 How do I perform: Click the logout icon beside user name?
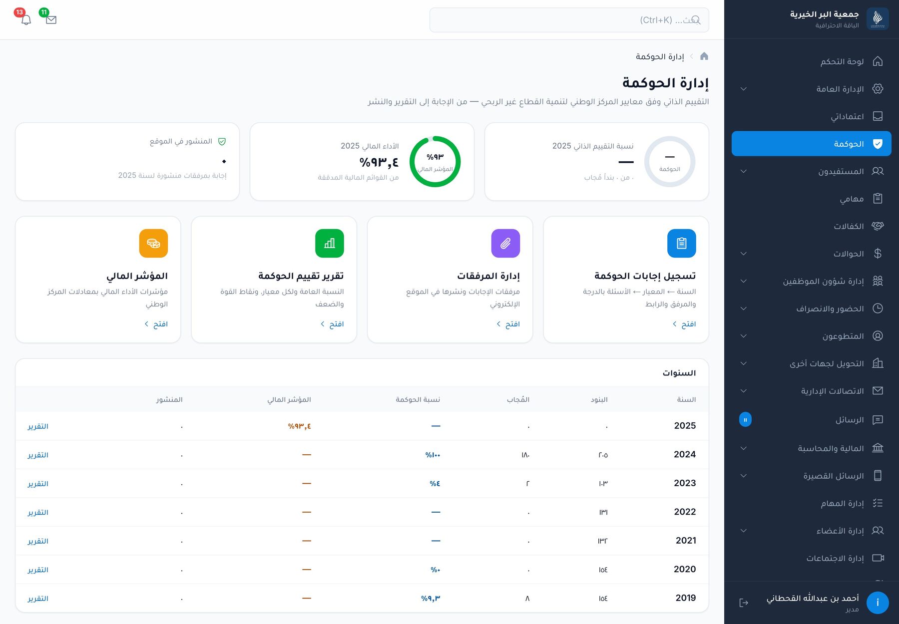744,603
